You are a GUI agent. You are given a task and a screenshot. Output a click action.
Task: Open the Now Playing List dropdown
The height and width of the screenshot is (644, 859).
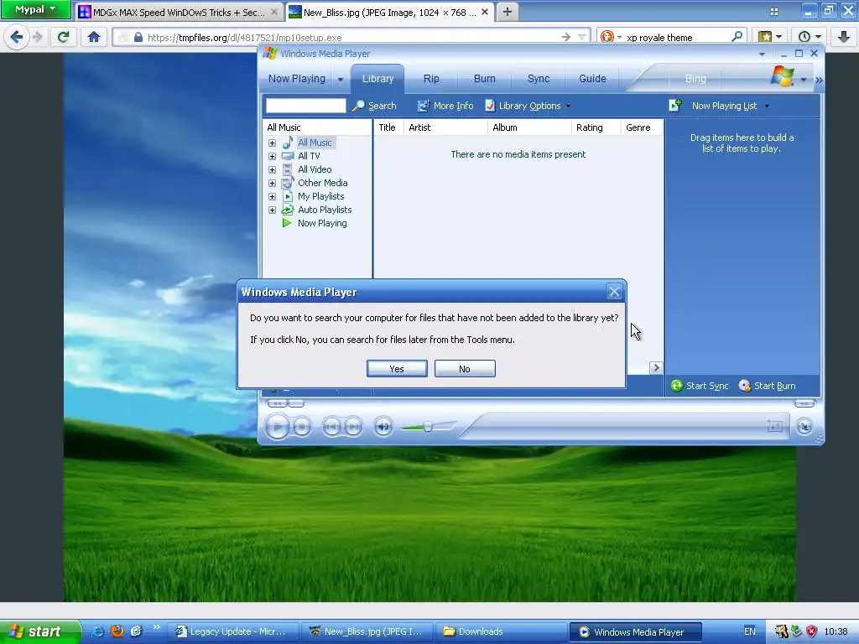tap(731, 106)
